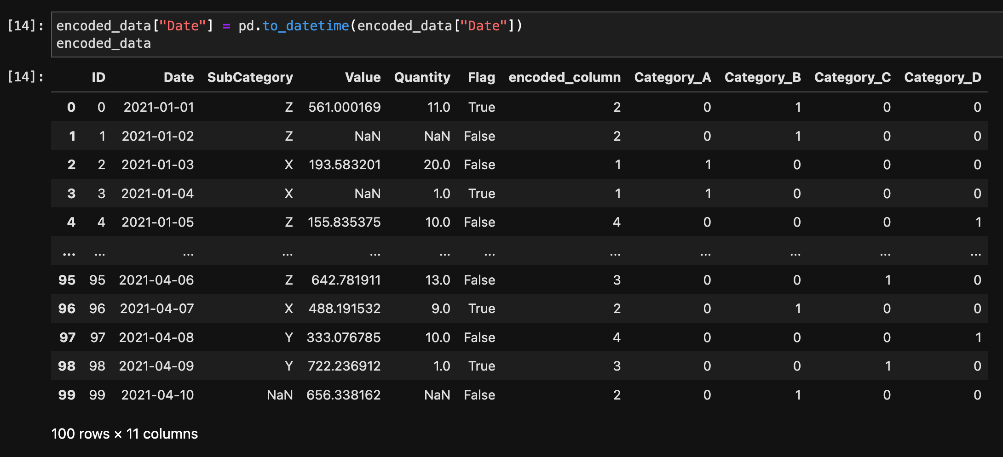Image resolution: width=1003 pixels, height=457 pixels.
Task: Click the date cell 2021-04-08
Action: (x=156, y=337)
